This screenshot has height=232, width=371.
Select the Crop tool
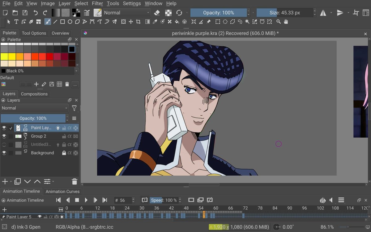[x=138, y=22]
